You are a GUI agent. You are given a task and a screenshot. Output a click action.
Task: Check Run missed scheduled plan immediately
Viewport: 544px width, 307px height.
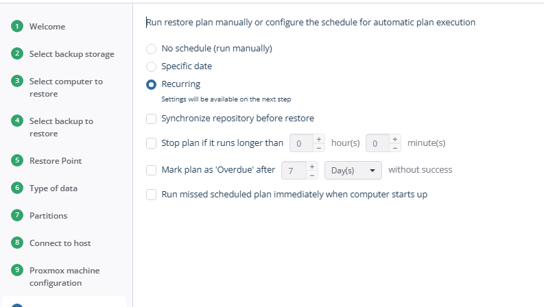coord(152,195)
